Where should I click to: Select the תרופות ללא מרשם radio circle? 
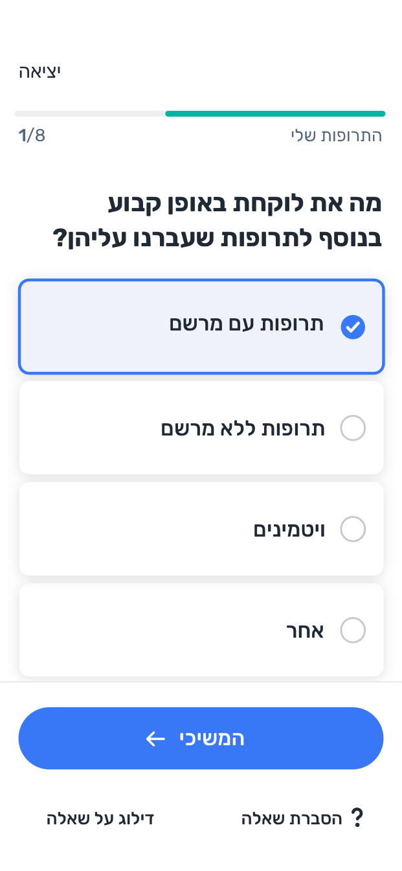[x=353, y=428]
